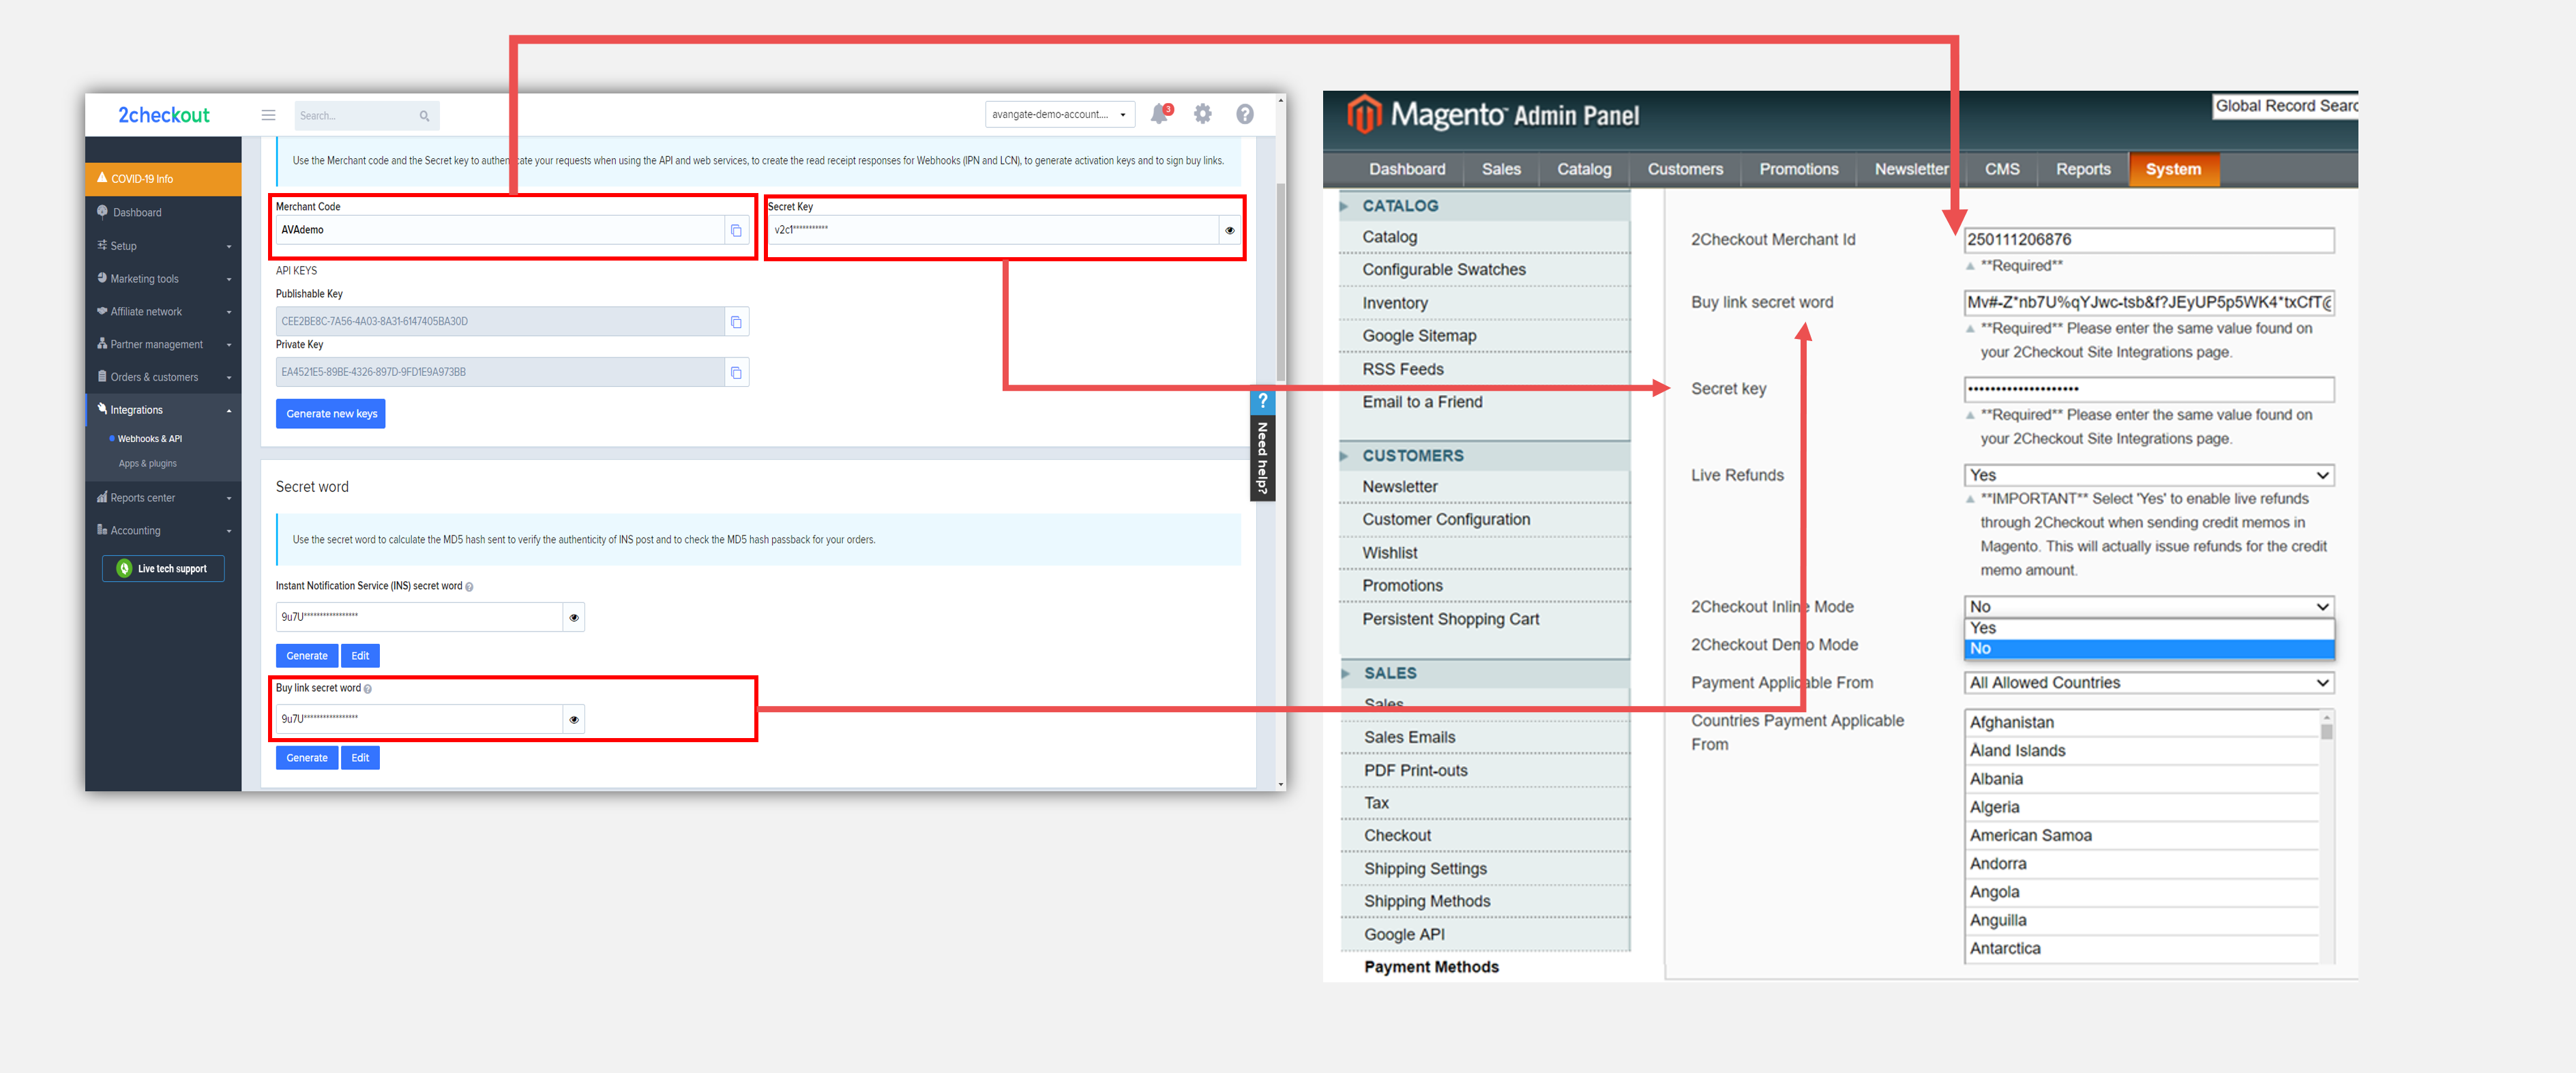Reveal the Buy link secret word with eye icon

pyautogui.click(x=574, y=719)
